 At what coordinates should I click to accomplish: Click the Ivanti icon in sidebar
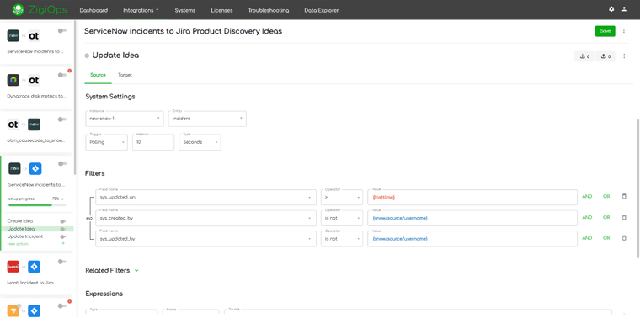coord(13,267)
